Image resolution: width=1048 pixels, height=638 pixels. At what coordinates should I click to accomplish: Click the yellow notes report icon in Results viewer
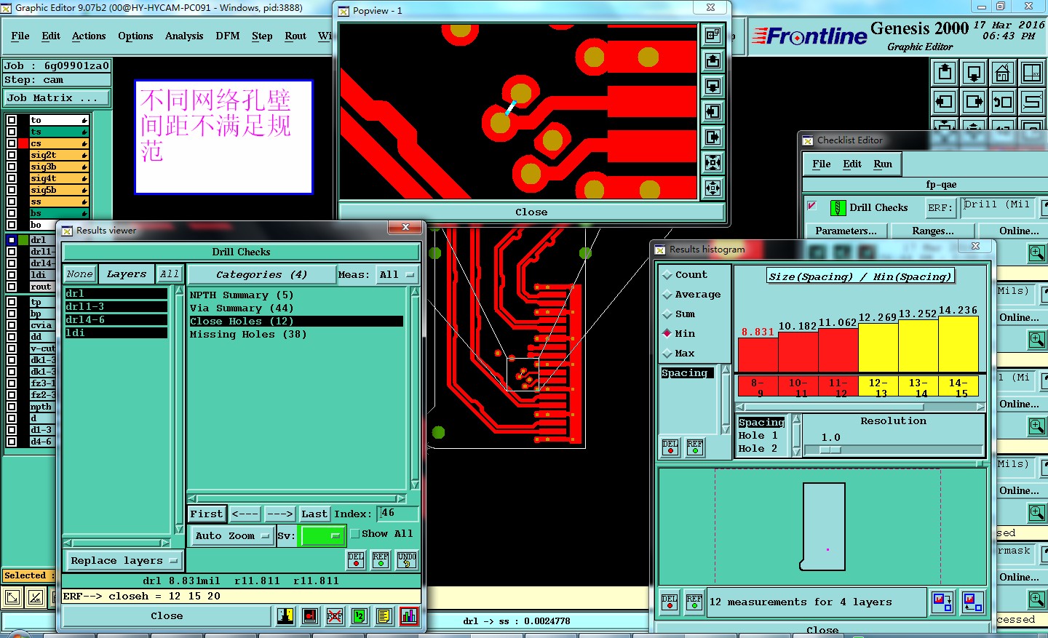[384, 616]
